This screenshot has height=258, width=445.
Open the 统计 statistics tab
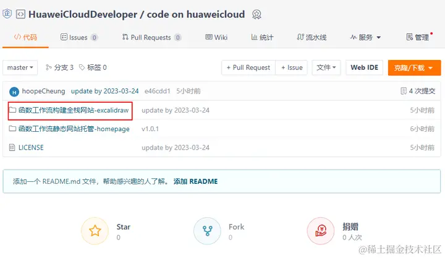(x=262, y=37)
